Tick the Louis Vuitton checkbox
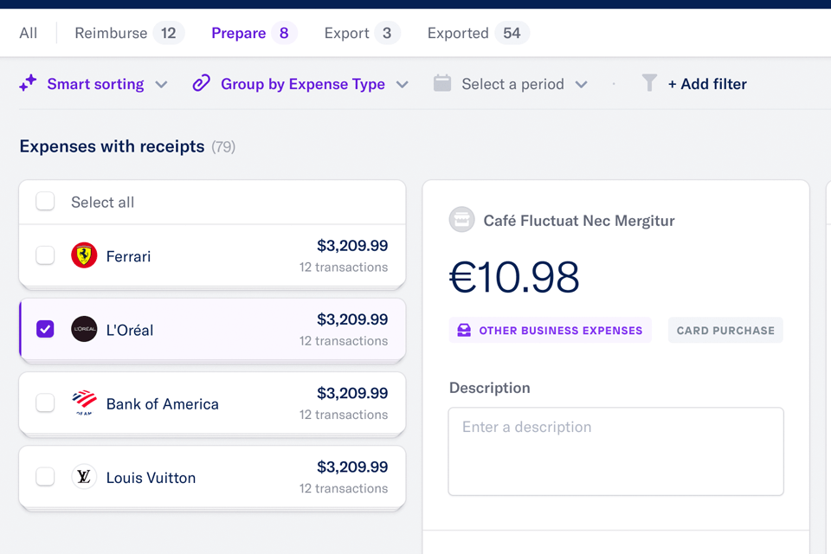 tap(45, 477)
